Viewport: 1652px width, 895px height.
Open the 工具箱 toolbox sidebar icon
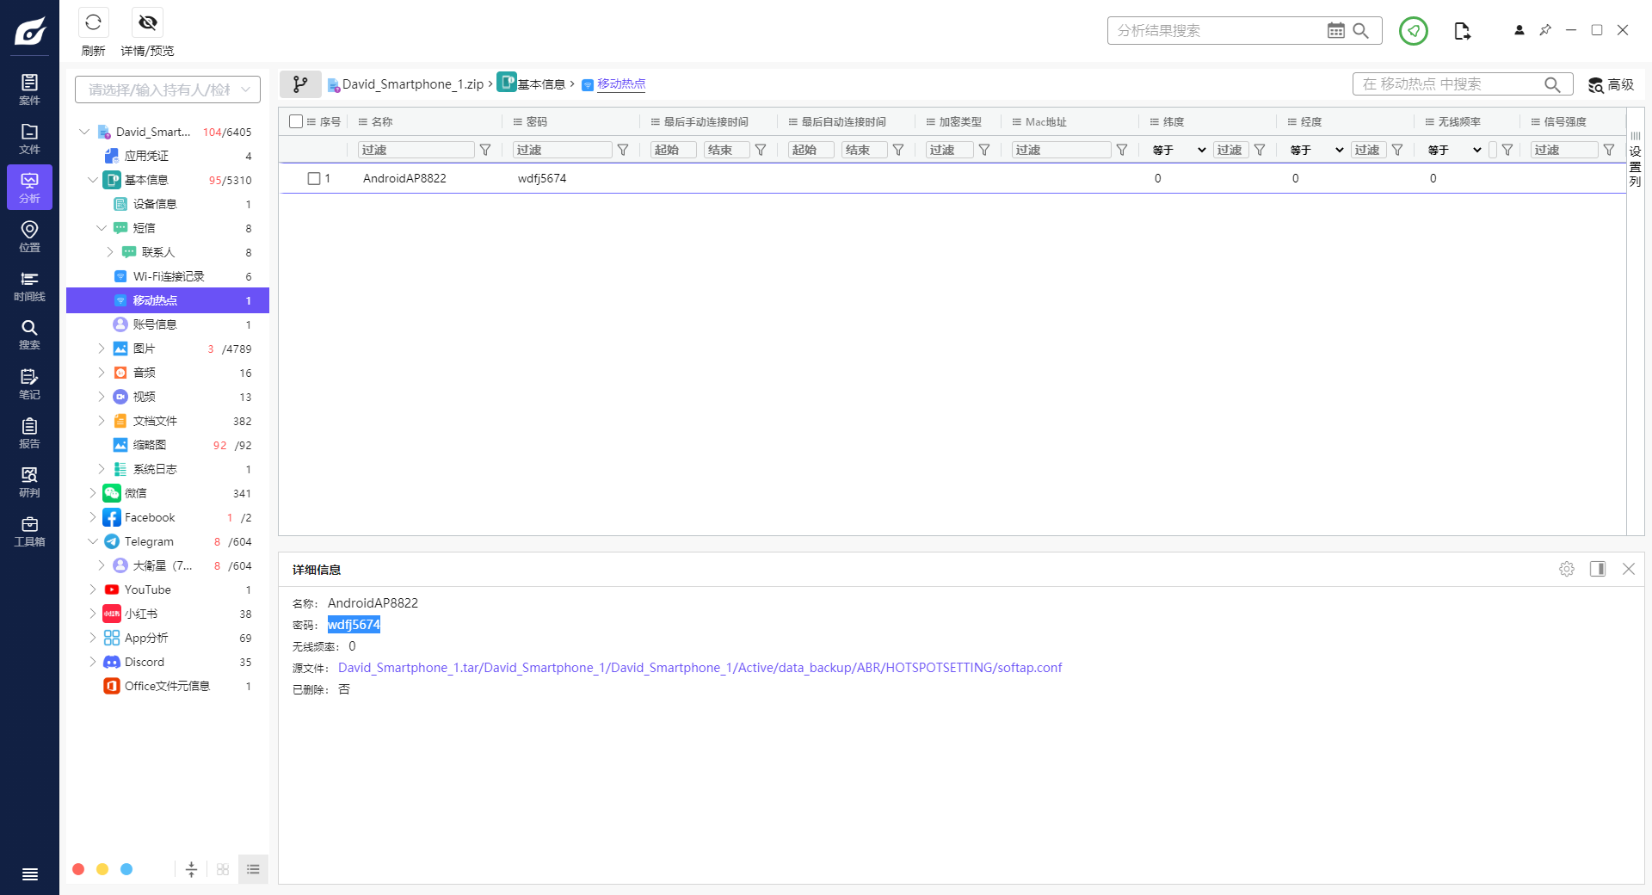tap(29, 530)
